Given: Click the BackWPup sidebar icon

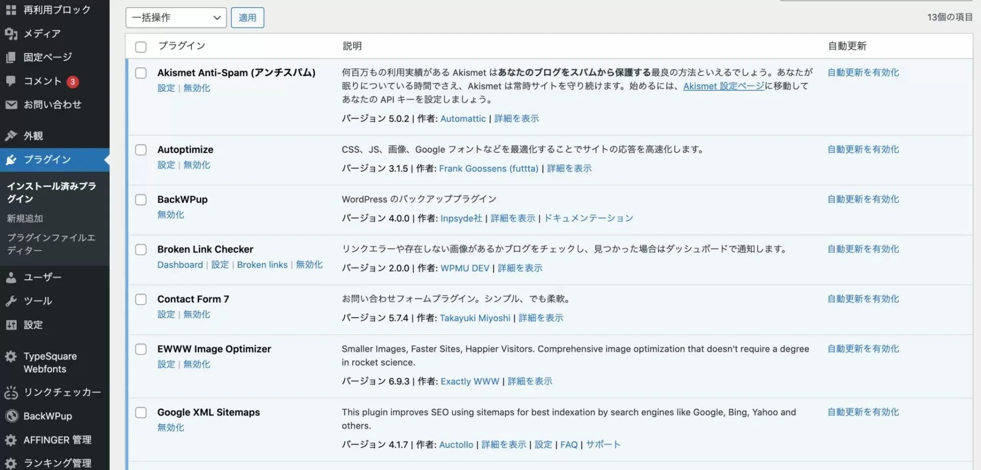Looking at the screenshot, I should 11,416.
